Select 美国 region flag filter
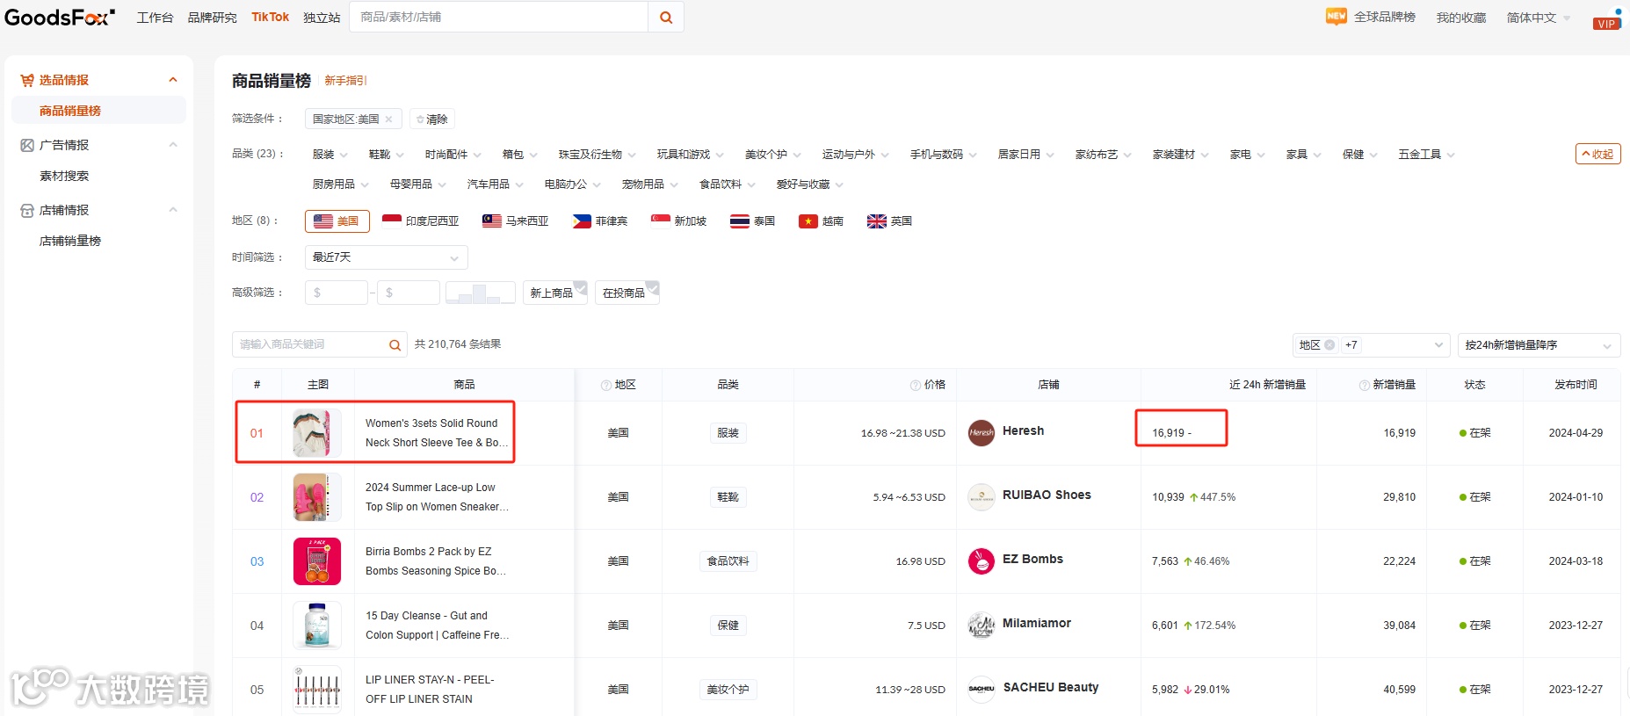This screenshot has width=1630, height=716. tap(337, 221)
